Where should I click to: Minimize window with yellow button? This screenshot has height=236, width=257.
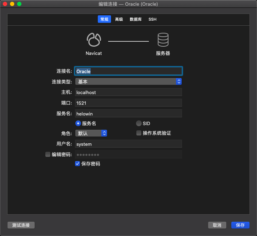[x=12, y=4]
